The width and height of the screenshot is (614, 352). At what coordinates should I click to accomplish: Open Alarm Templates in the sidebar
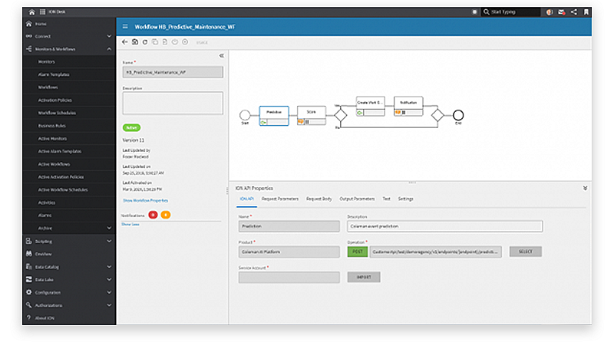69,74
